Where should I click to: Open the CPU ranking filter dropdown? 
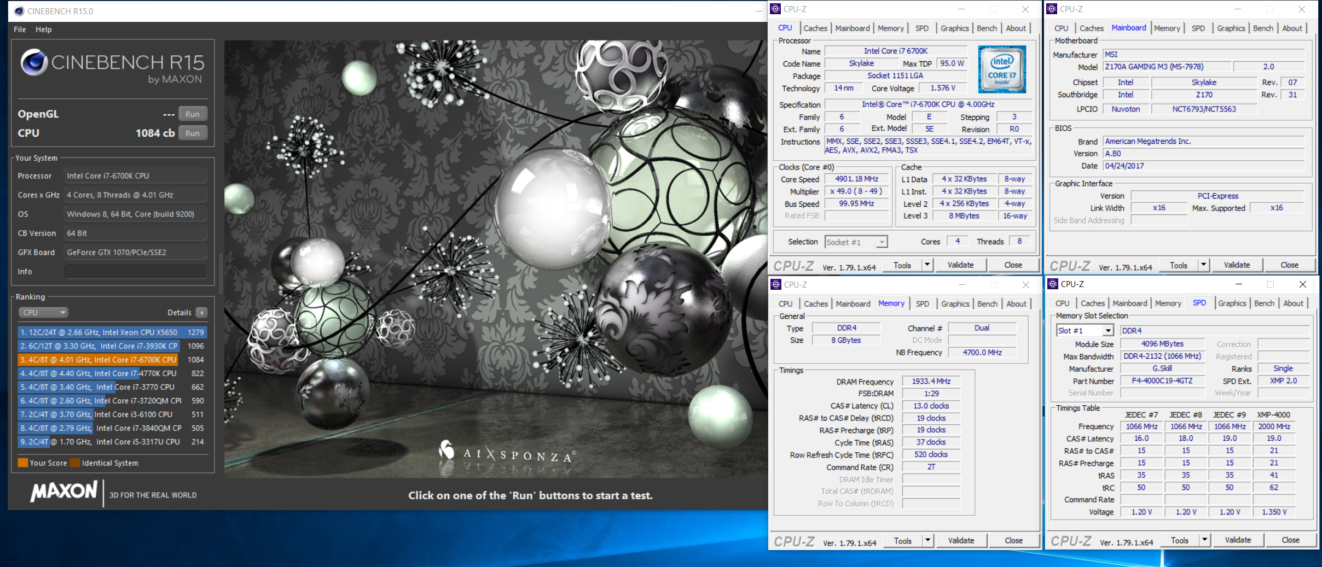click(x=43, y=312)
